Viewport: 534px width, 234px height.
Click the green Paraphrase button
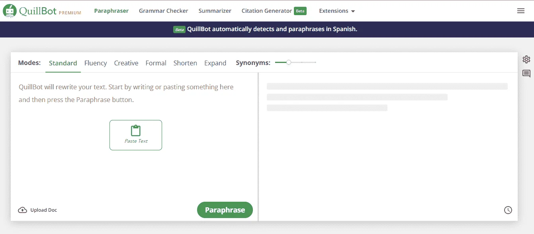point(225,210)
